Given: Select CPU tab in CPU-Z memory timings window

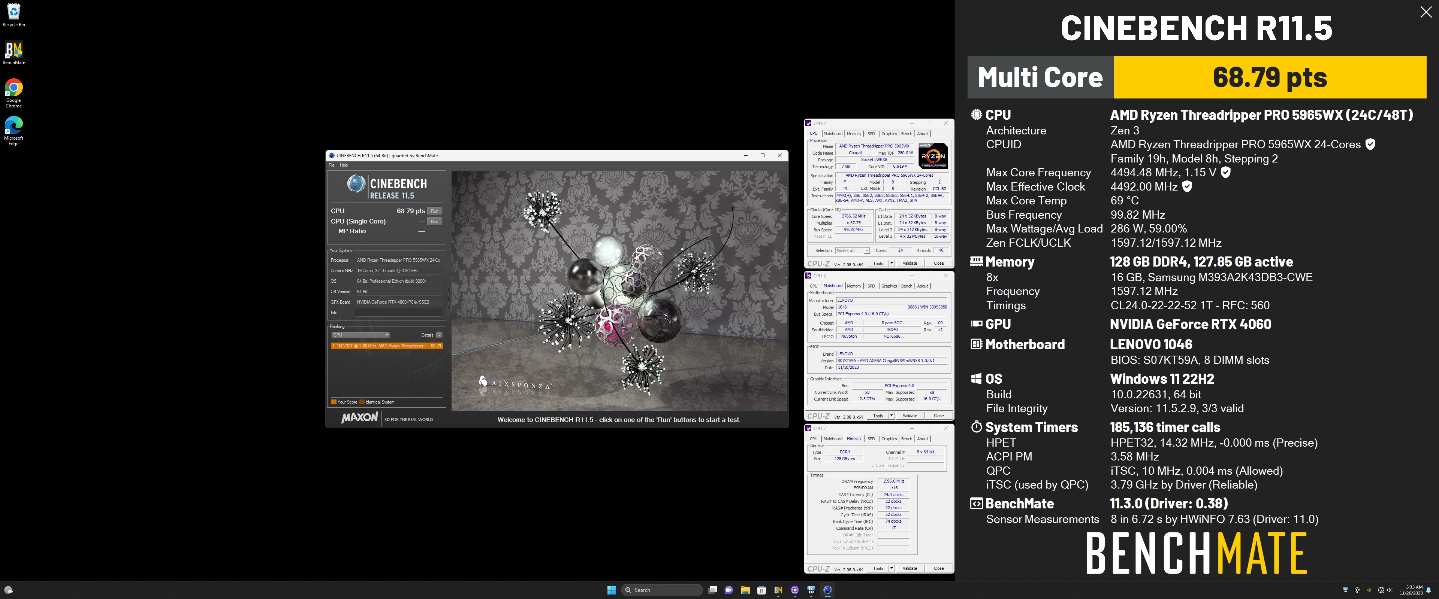Looking at the screenshot, I should pos(813,439).
